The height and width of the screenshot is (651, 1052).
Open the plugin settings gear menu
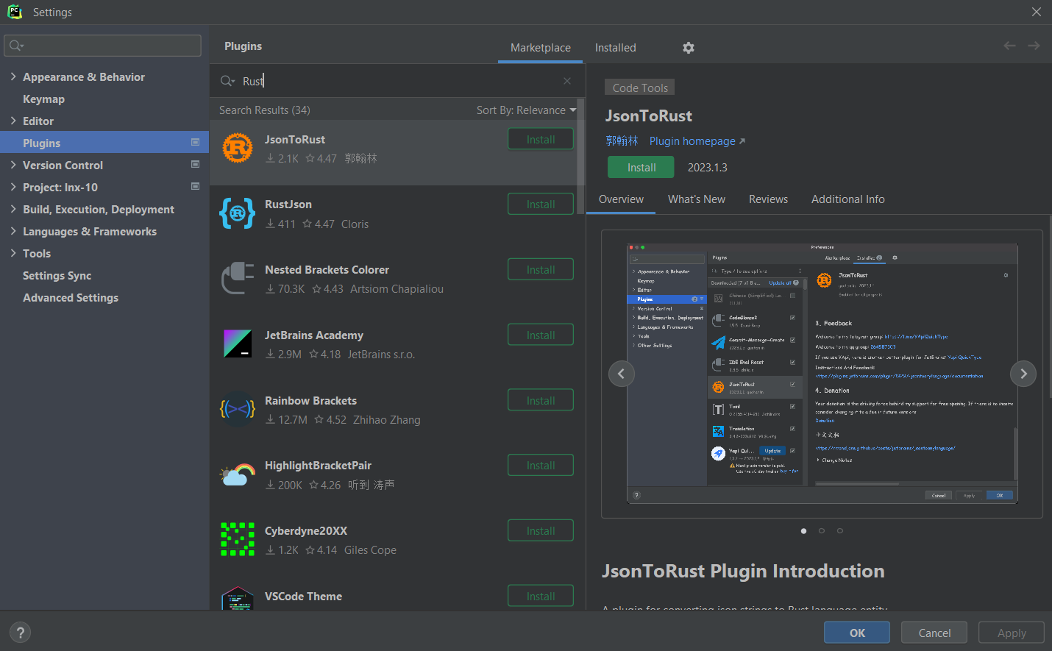click(x=689, y=48)
